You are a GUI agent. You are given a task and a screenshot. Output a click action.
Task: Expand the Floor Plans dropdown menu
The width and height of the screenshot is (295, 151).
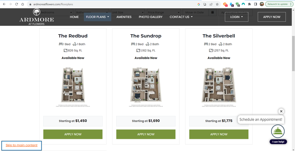pyautogui.click(x=97, y=17)
